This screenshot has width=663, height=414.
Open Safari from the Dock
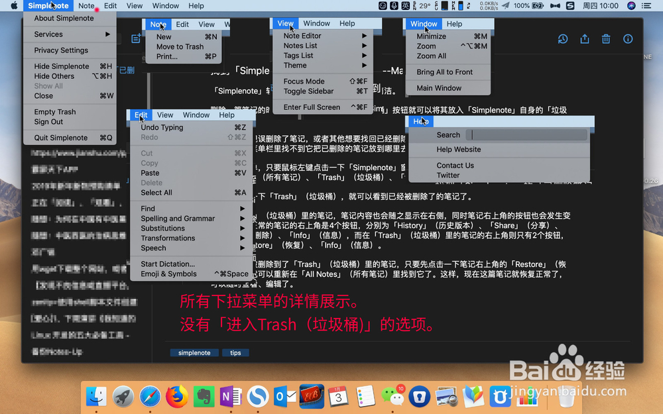150,397
